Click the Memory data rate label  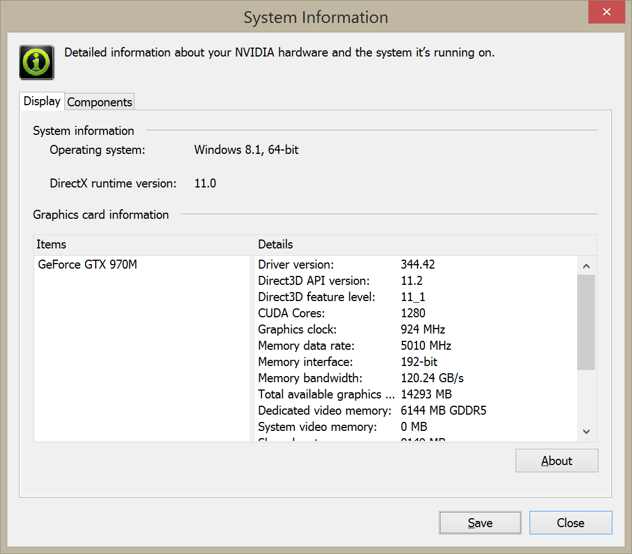(306, 345)
